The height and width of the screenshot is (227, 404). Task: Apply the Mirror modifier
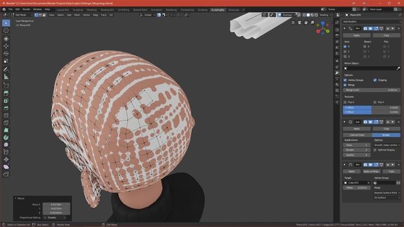pyautogui.click(x=357, y=35)
